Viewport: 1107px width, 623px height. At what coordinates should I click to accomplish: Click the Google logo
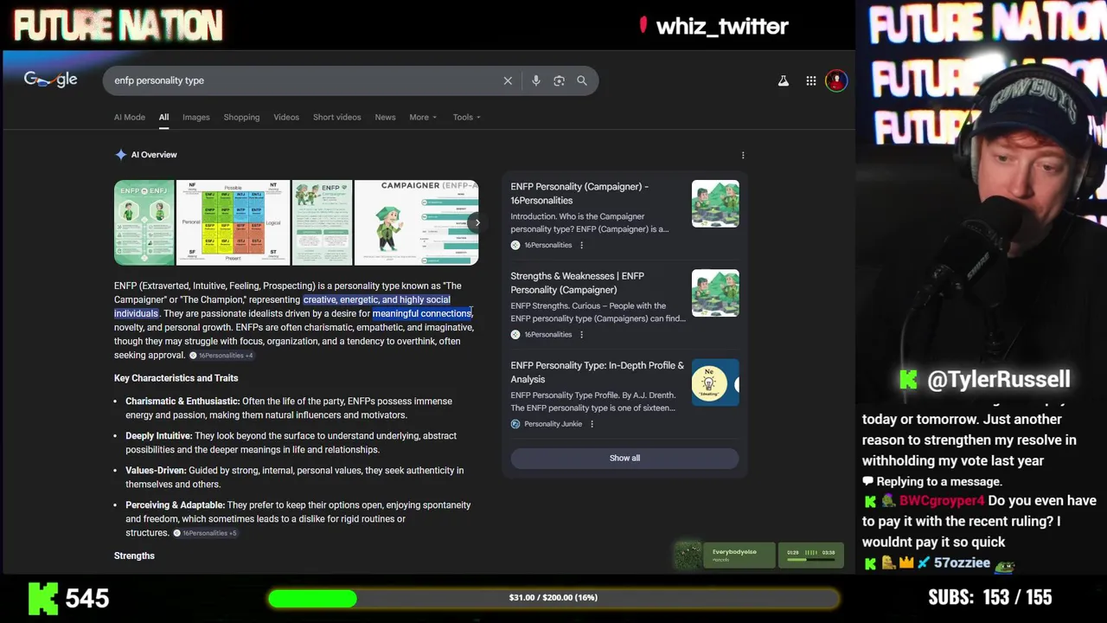(50, 80)
